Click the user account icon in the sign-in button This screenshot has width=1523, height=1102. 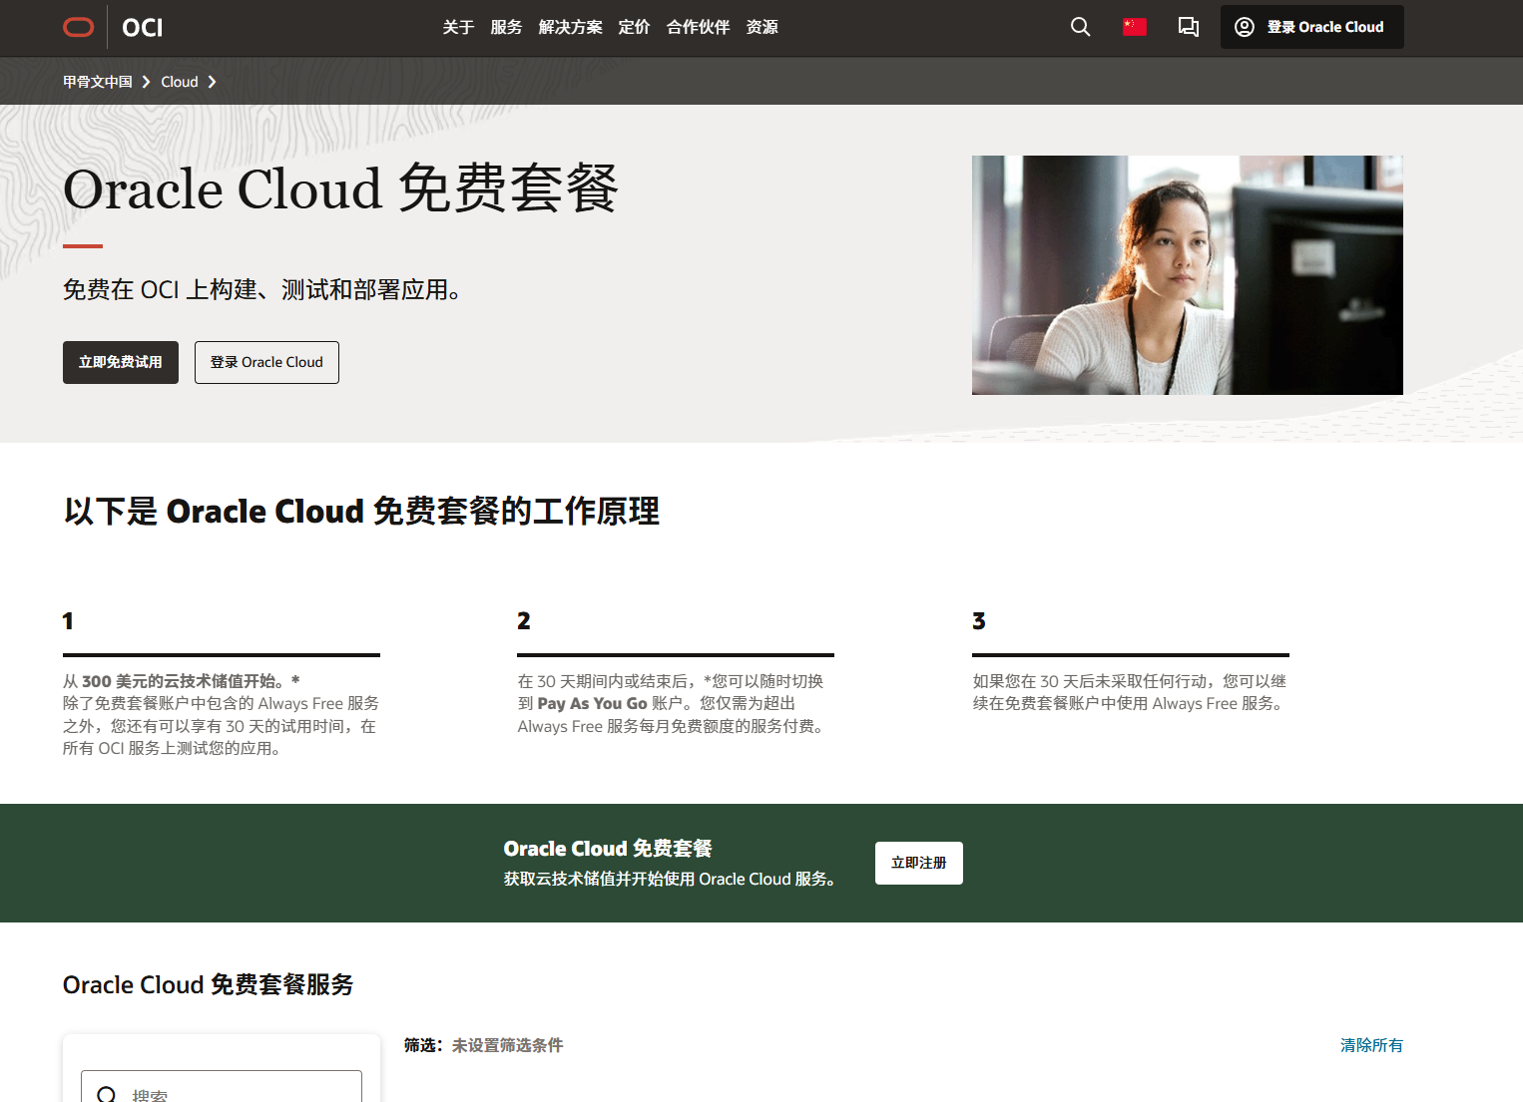(1245, 27)
